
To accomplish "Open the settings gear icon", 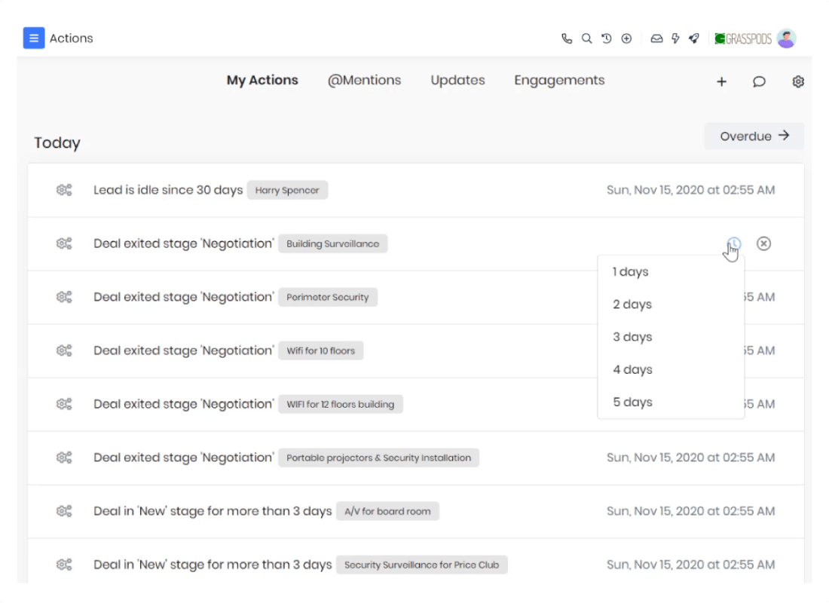I will point(798,81).
